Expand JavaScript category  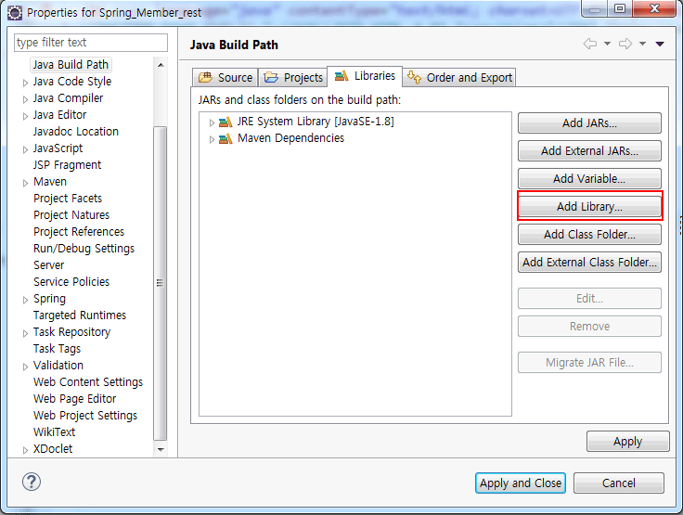pos(25,149)
